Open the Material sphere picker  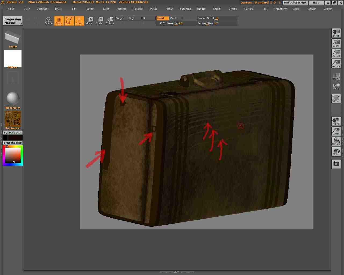13,99
